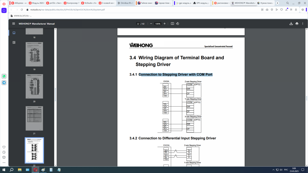Open Opera sidebar bookmarks heart icon
Viewport: 308px width, 173px height.
pos(4,147)
